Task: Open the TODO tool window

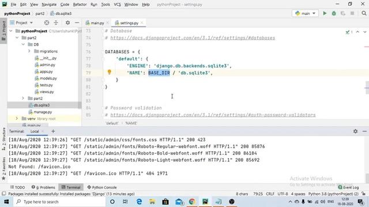Action: tap(18, 187)
